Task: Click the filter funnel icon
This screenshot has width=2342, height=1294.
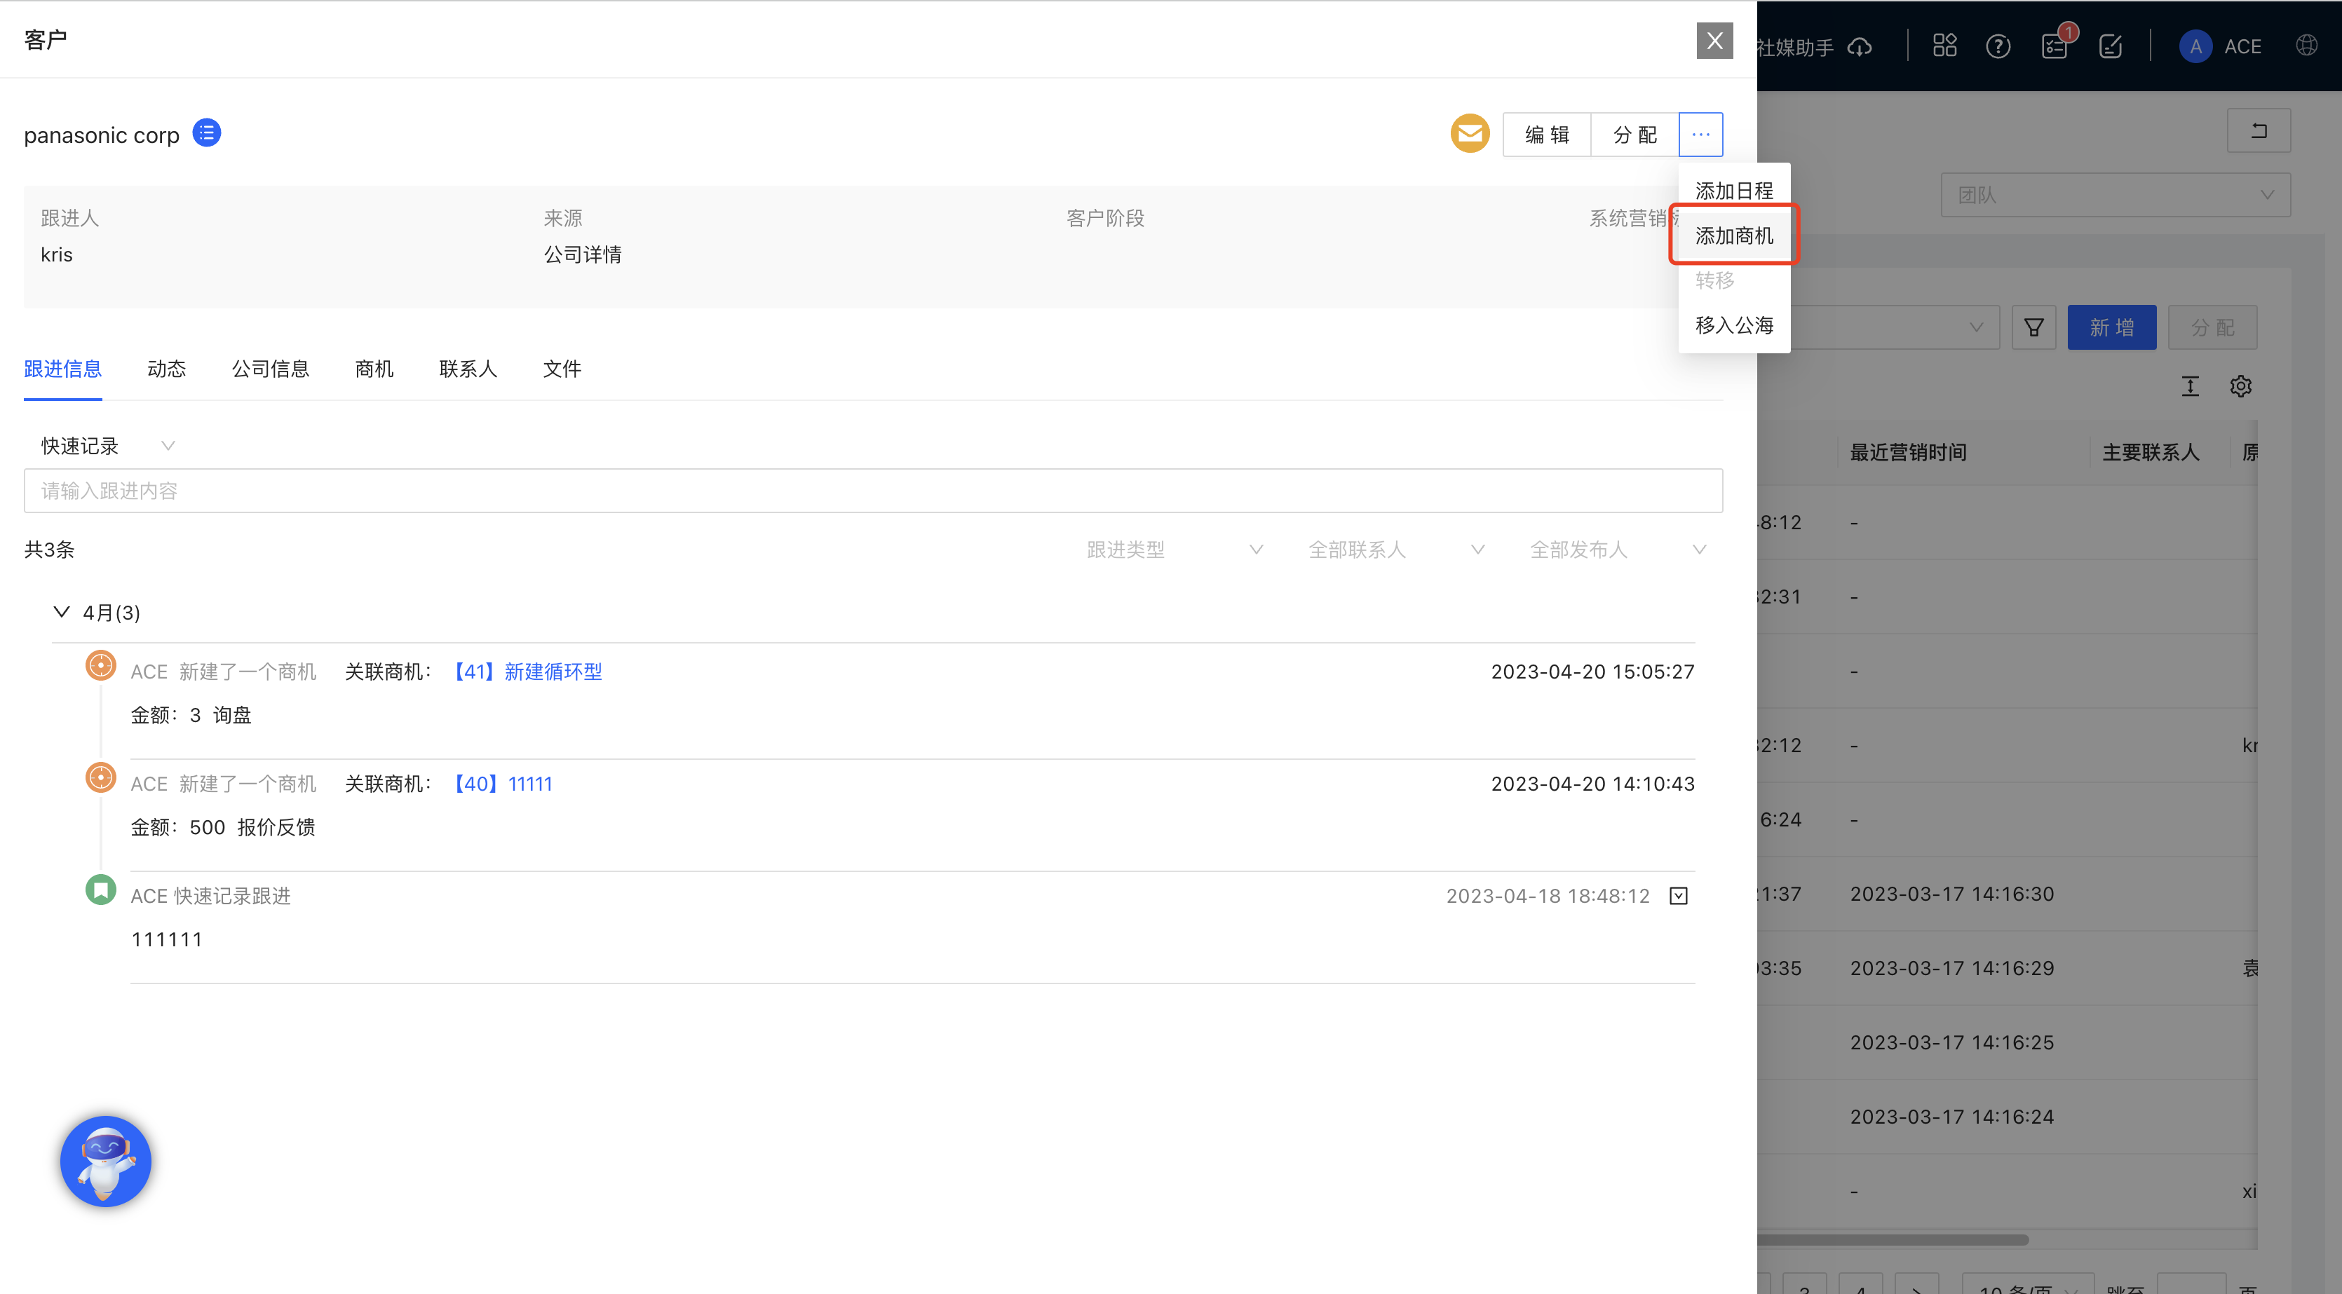Action: [x=2033, y=327]
